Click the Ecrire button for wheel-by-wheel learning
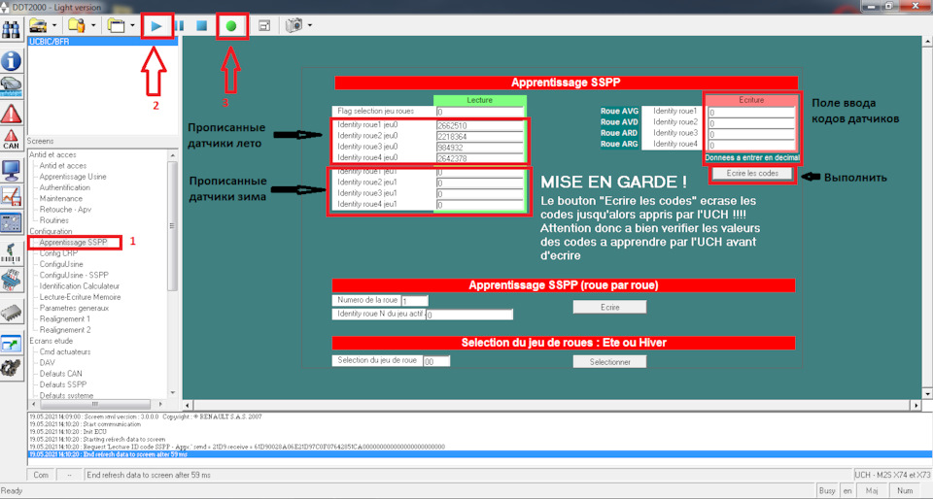 pyautogui.click(x=610, y=307)
